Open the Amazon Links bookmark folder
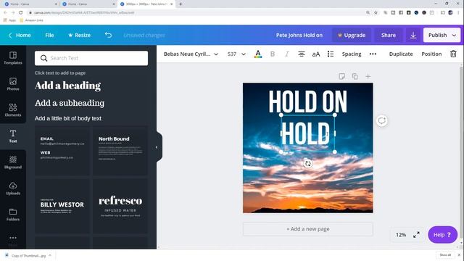Screen dimensions: 464x261 [31, 20]
